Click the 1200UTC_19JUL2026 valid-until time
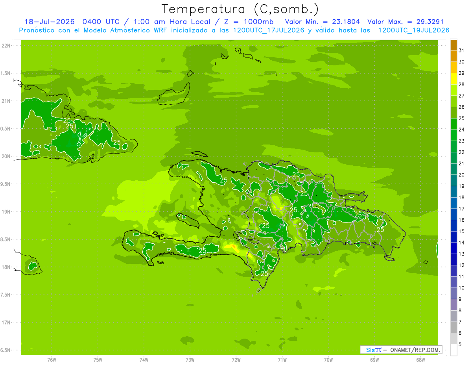This screenshot has width=472, height=365. click(x=413, y=30)
